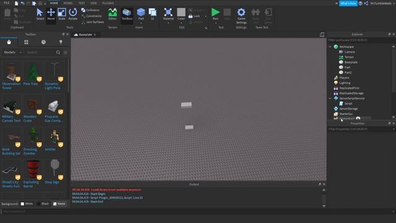396x223 pixels.
Task: Click the undo arrow in title bar
Action: pyautogui.click(x=22, y=3)
